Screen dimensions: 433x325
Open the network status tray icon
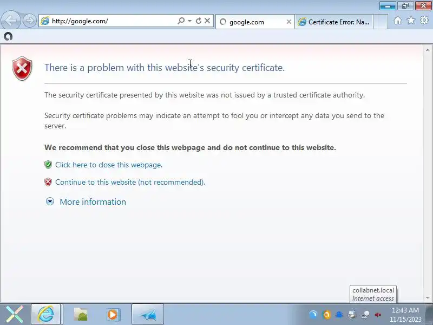(365, 315)
